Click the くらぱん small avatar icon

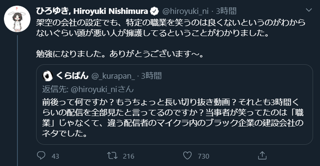pyautogui.click(x=47, y=76)
